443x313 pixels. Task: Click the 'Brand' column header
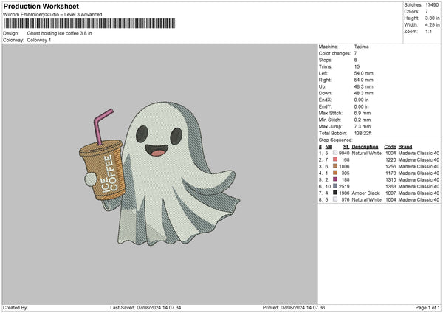click(405, 147)
